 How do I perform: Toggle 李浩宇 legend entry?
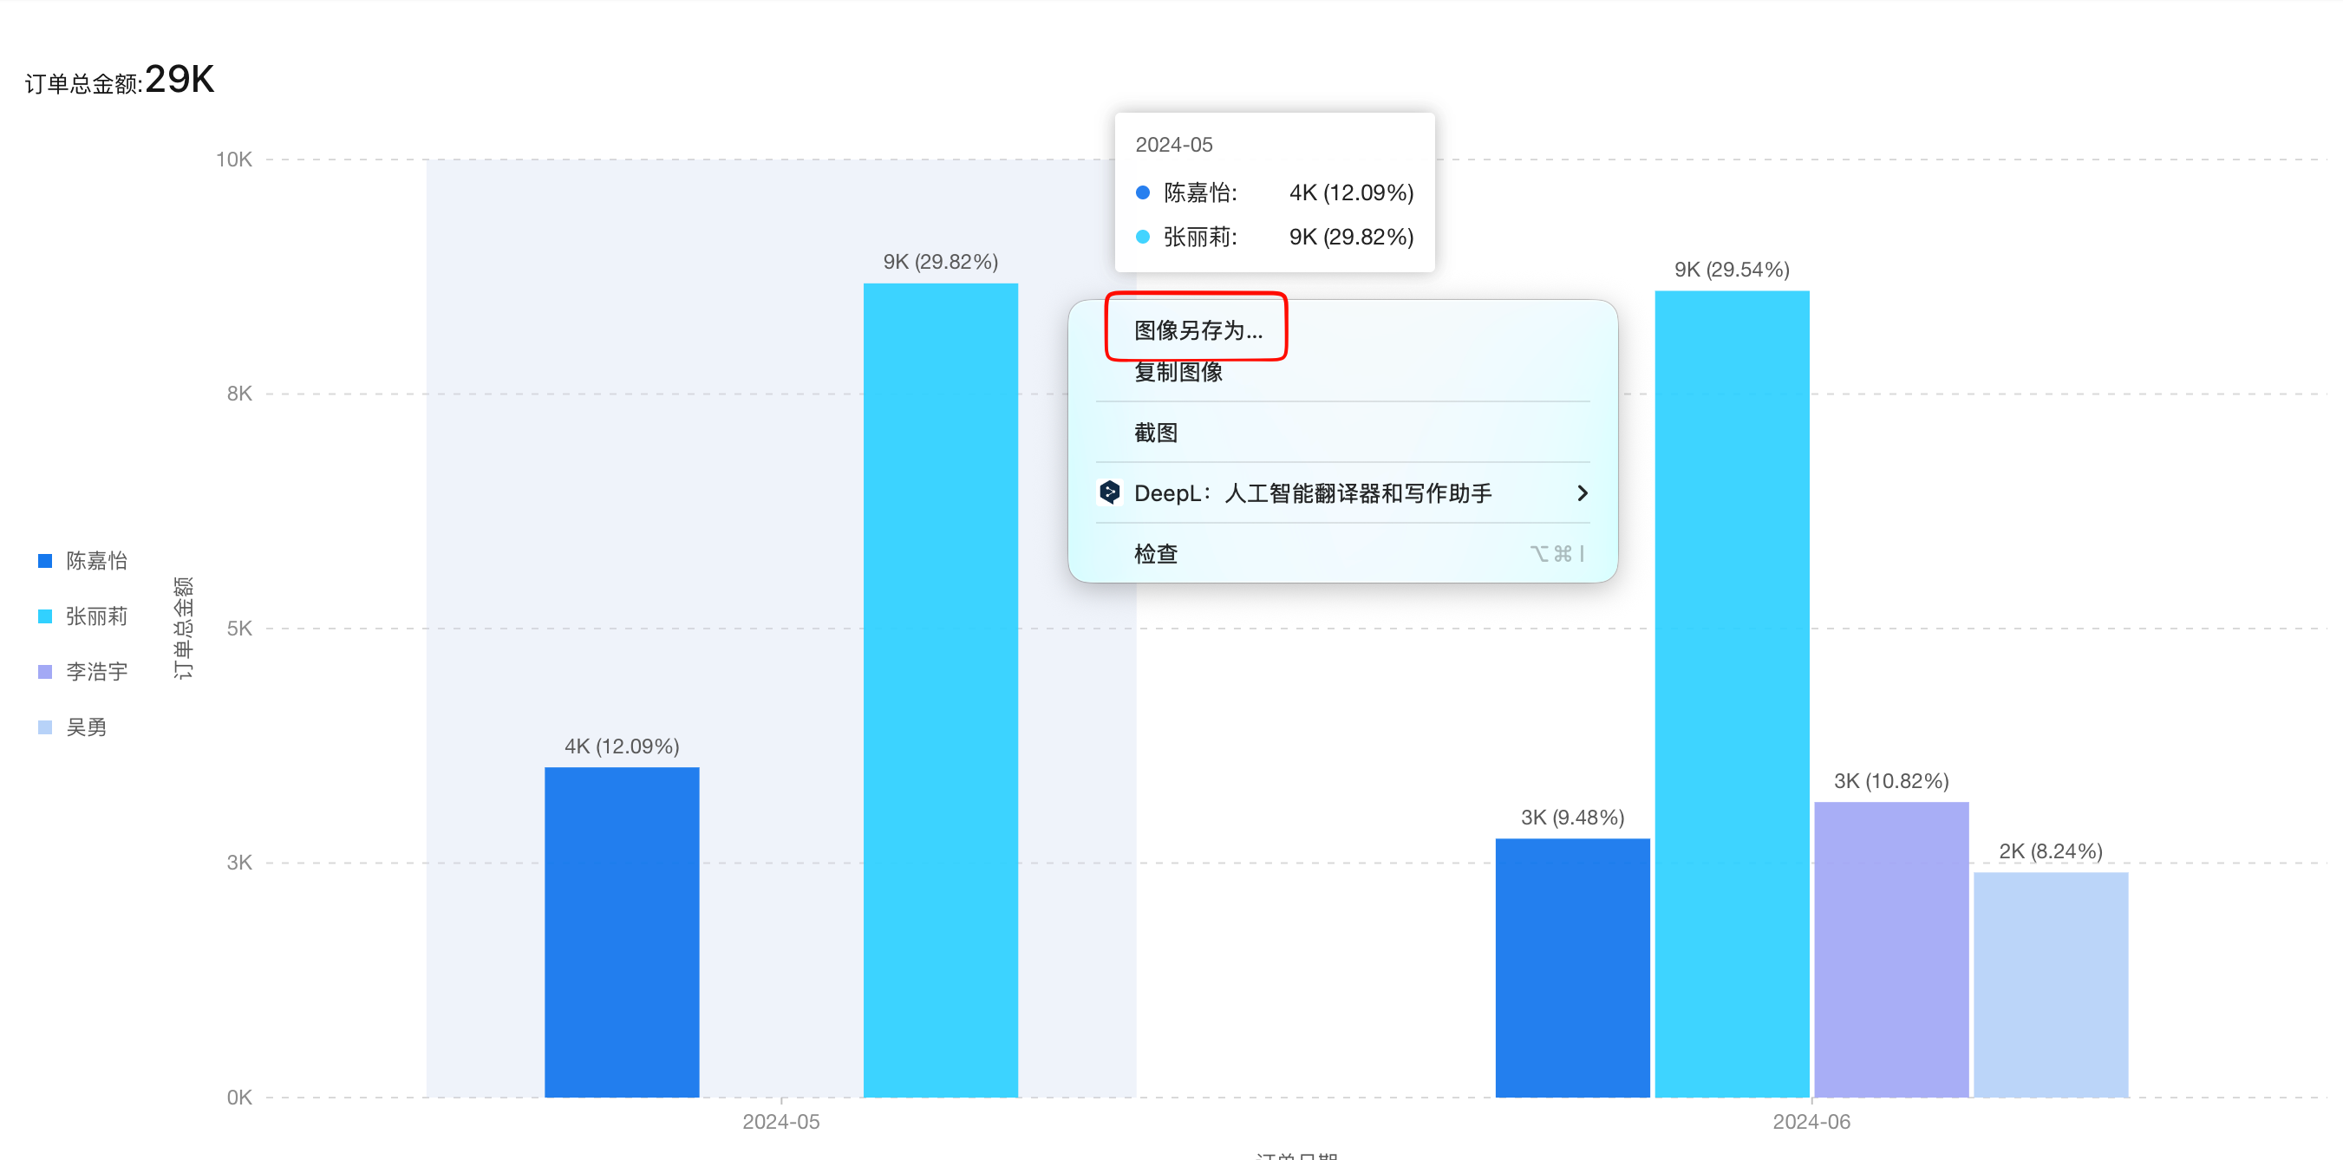point(95,672)
